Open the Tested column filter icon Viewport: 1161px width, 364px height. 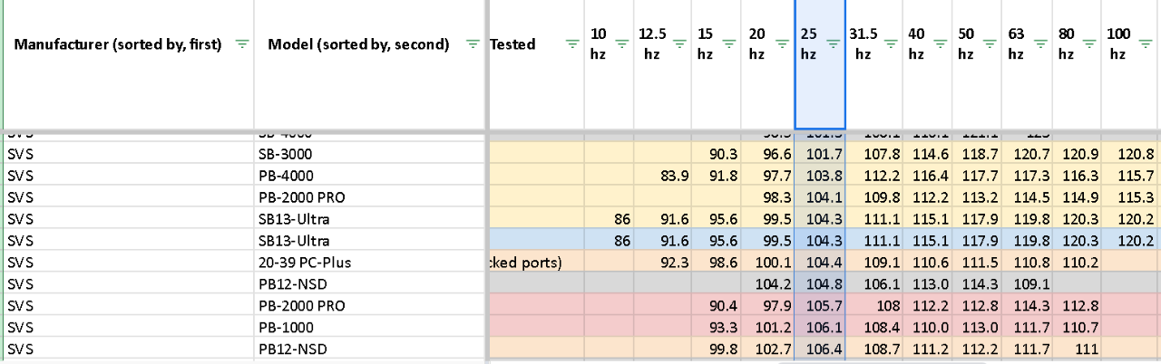pos(571,43)
